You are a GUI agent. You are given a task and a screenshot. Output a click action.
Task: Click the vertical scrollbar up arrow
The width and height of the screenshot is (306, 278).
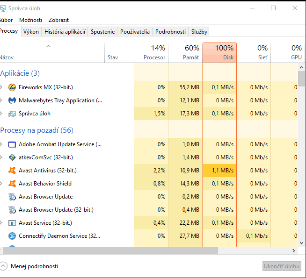[x=301, y=67]
